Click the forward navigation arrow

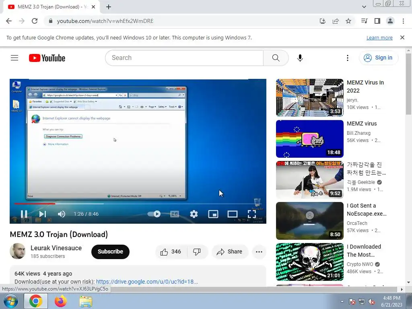(x=22, y=21)
